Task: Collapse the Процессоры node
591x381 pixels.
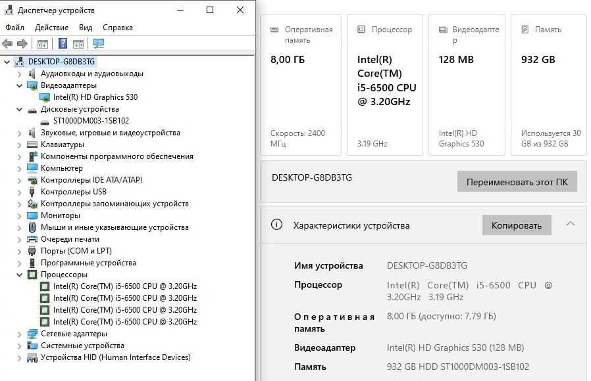Action: [19, 275]
